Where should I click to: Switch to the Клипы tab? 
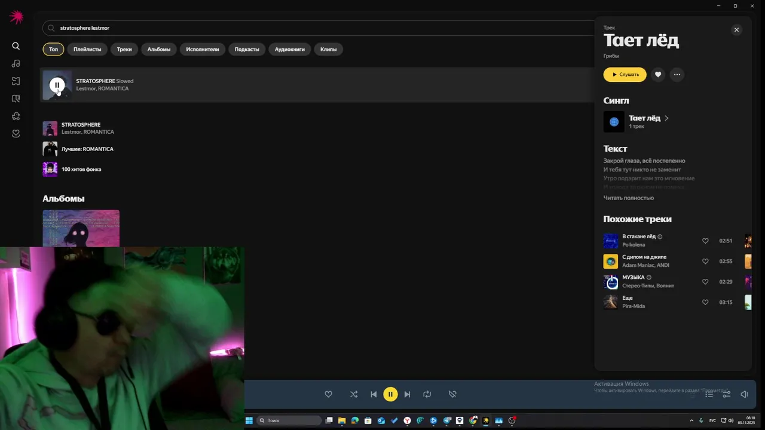pos(328,49)
